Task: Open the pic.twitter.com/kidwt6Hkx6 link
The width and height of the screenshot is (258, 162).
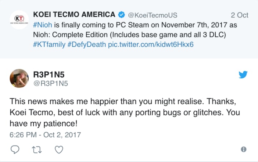Action: pyautogui.click(x=151, y=46)
